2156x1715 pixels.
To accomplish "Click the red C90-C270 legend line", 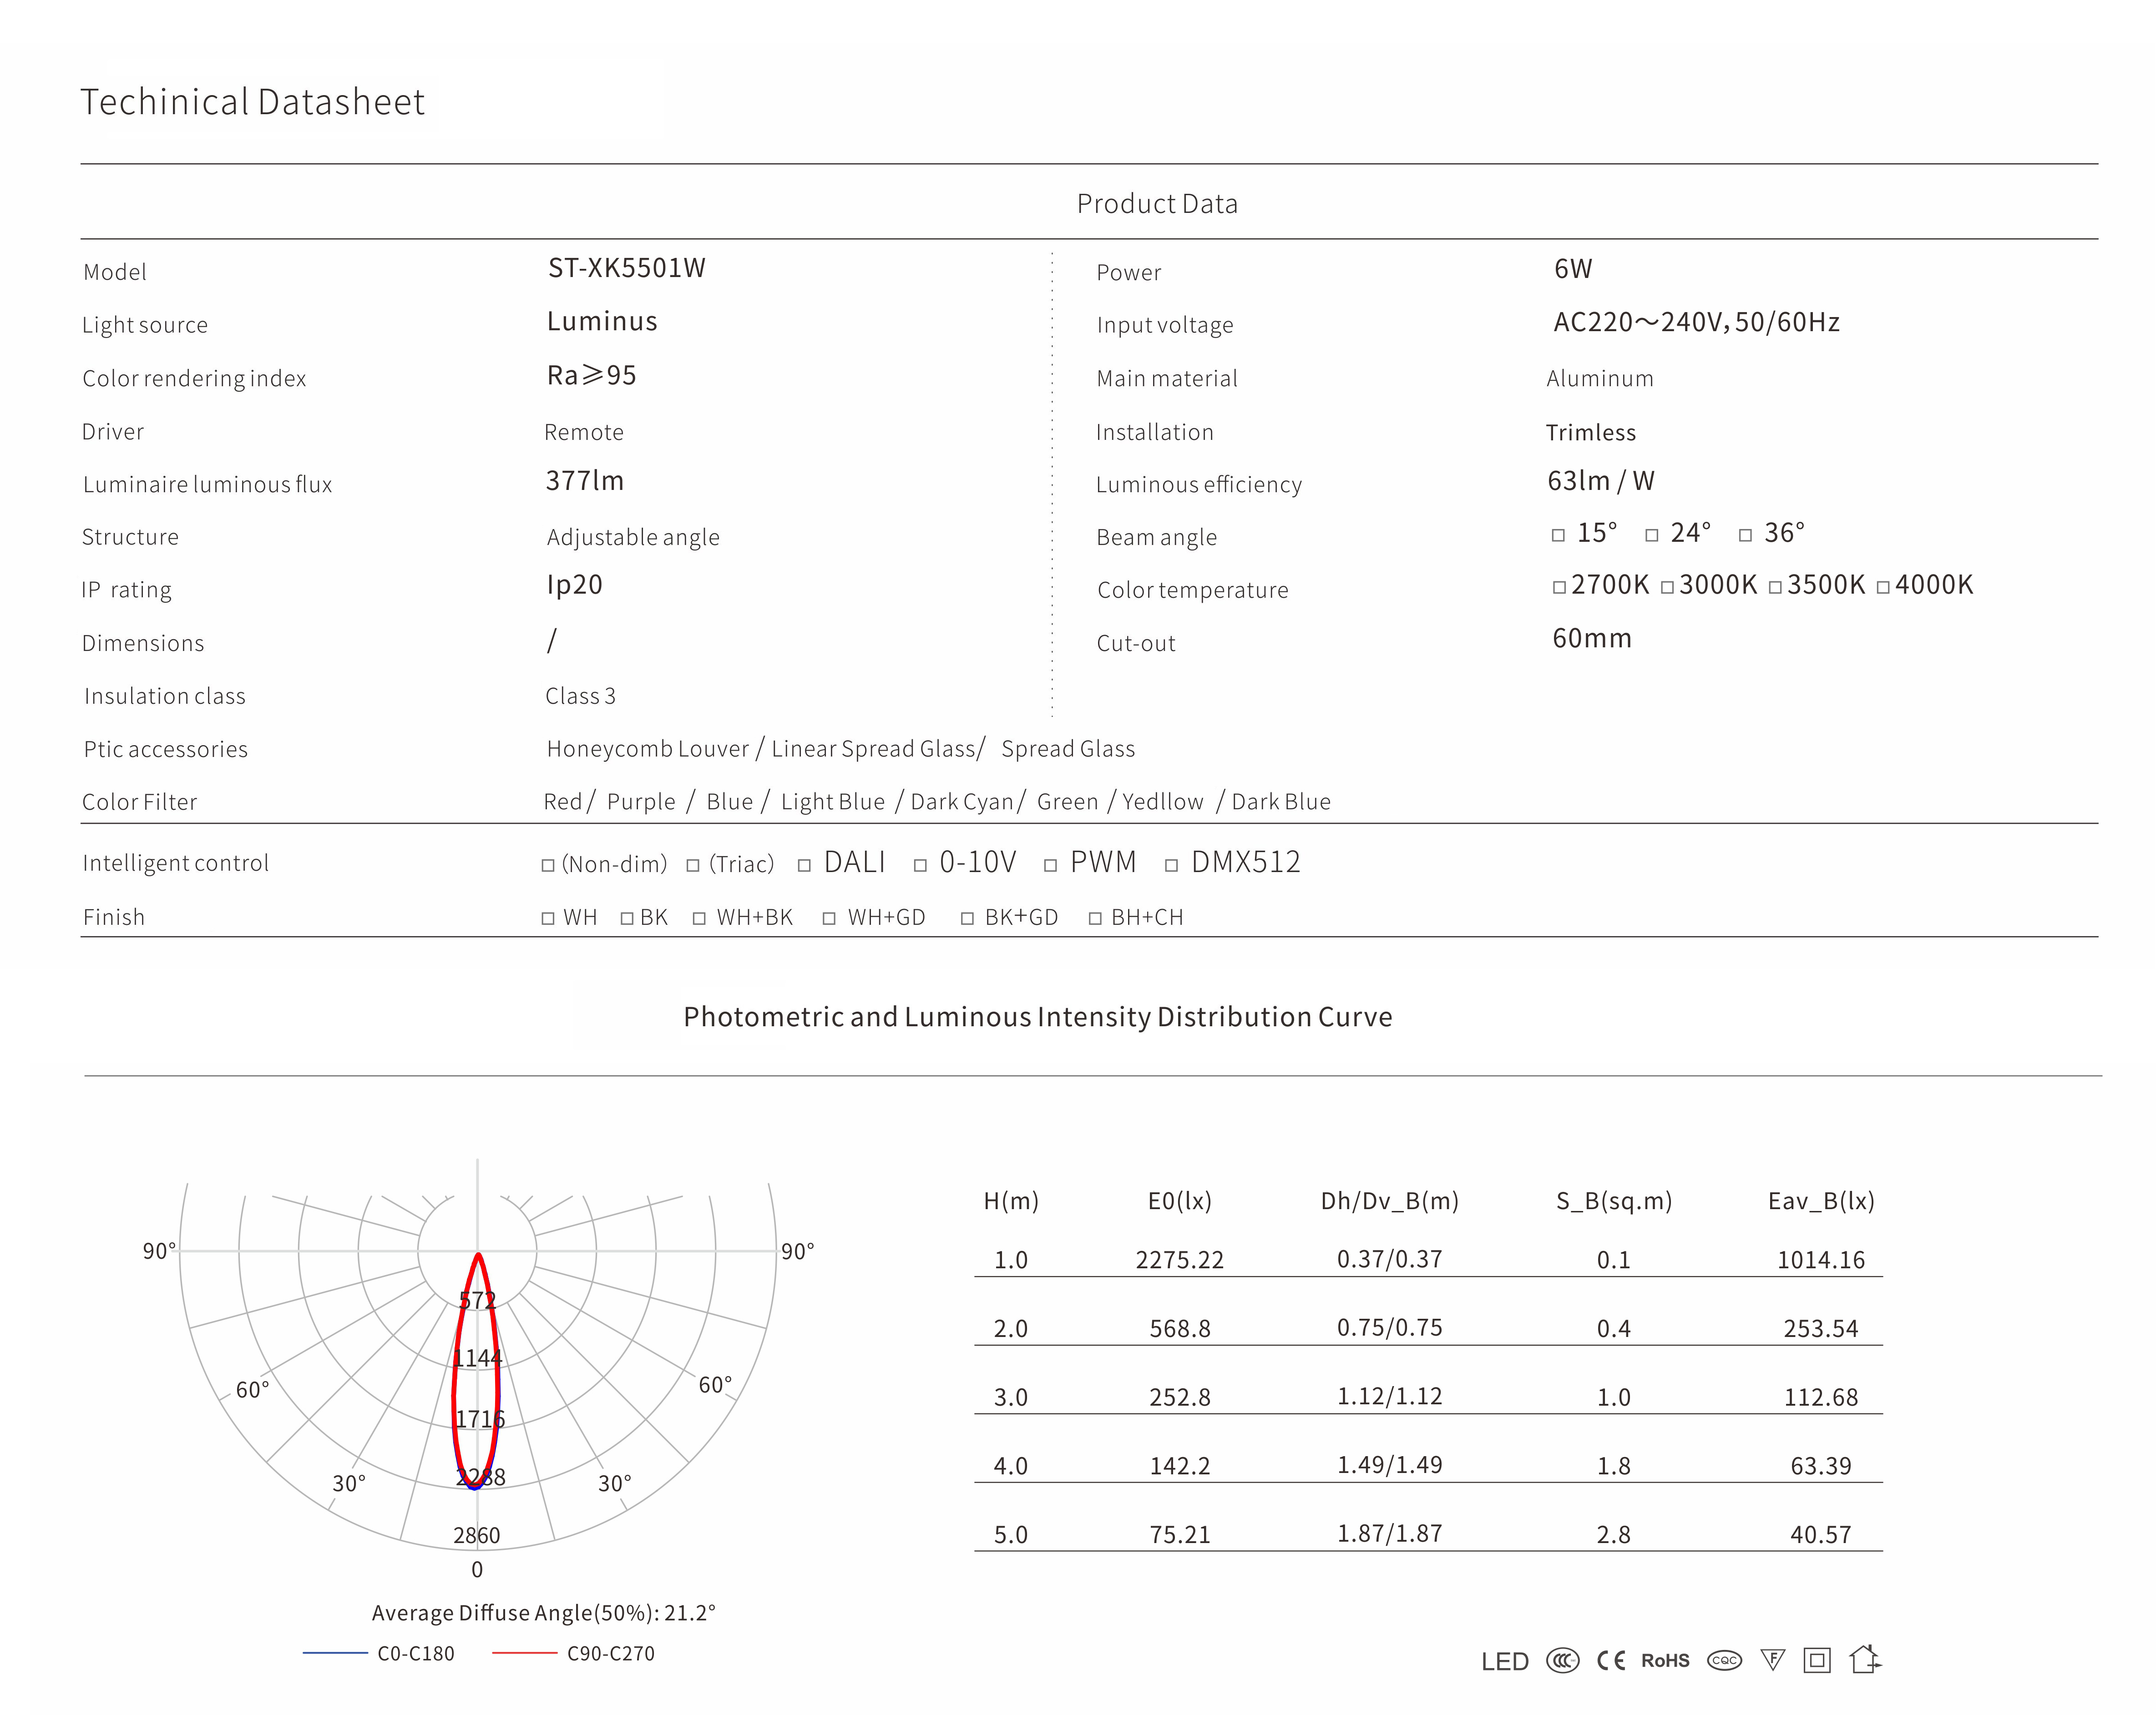I will [x=524, y=1653].
